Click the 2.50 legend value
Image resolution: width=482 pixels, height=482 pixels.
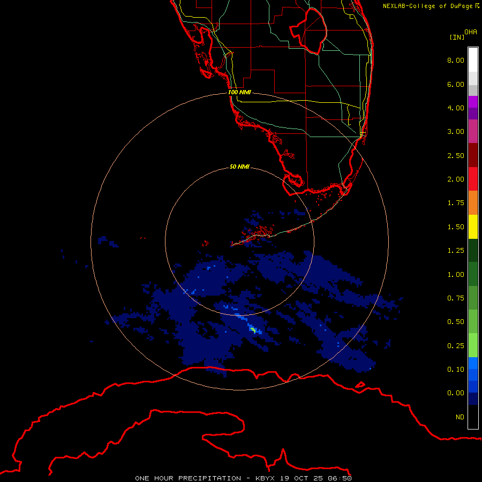[456, 155]
